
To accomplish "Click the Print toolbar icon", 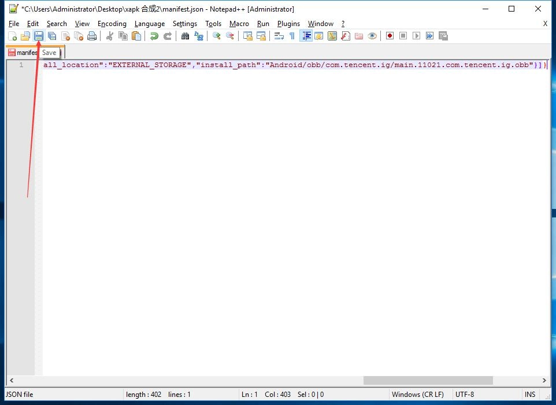I will (92, 36).
